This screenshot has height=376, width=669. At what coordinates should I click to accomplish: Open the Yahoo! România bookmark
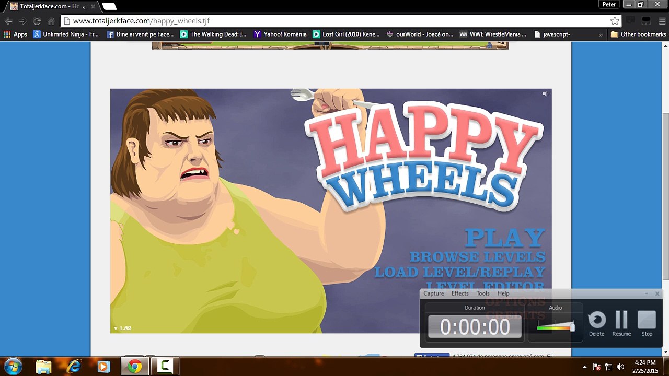coord(280,34)
